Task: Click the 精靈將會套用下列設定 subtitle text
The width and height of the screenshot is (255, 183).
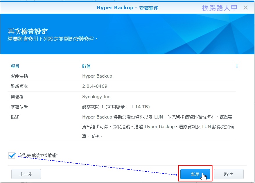Action: 52,39
